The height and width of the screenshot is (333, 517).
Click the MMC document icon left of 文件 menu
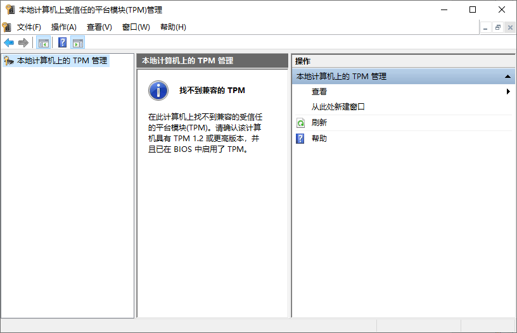[x=6, y=27]
